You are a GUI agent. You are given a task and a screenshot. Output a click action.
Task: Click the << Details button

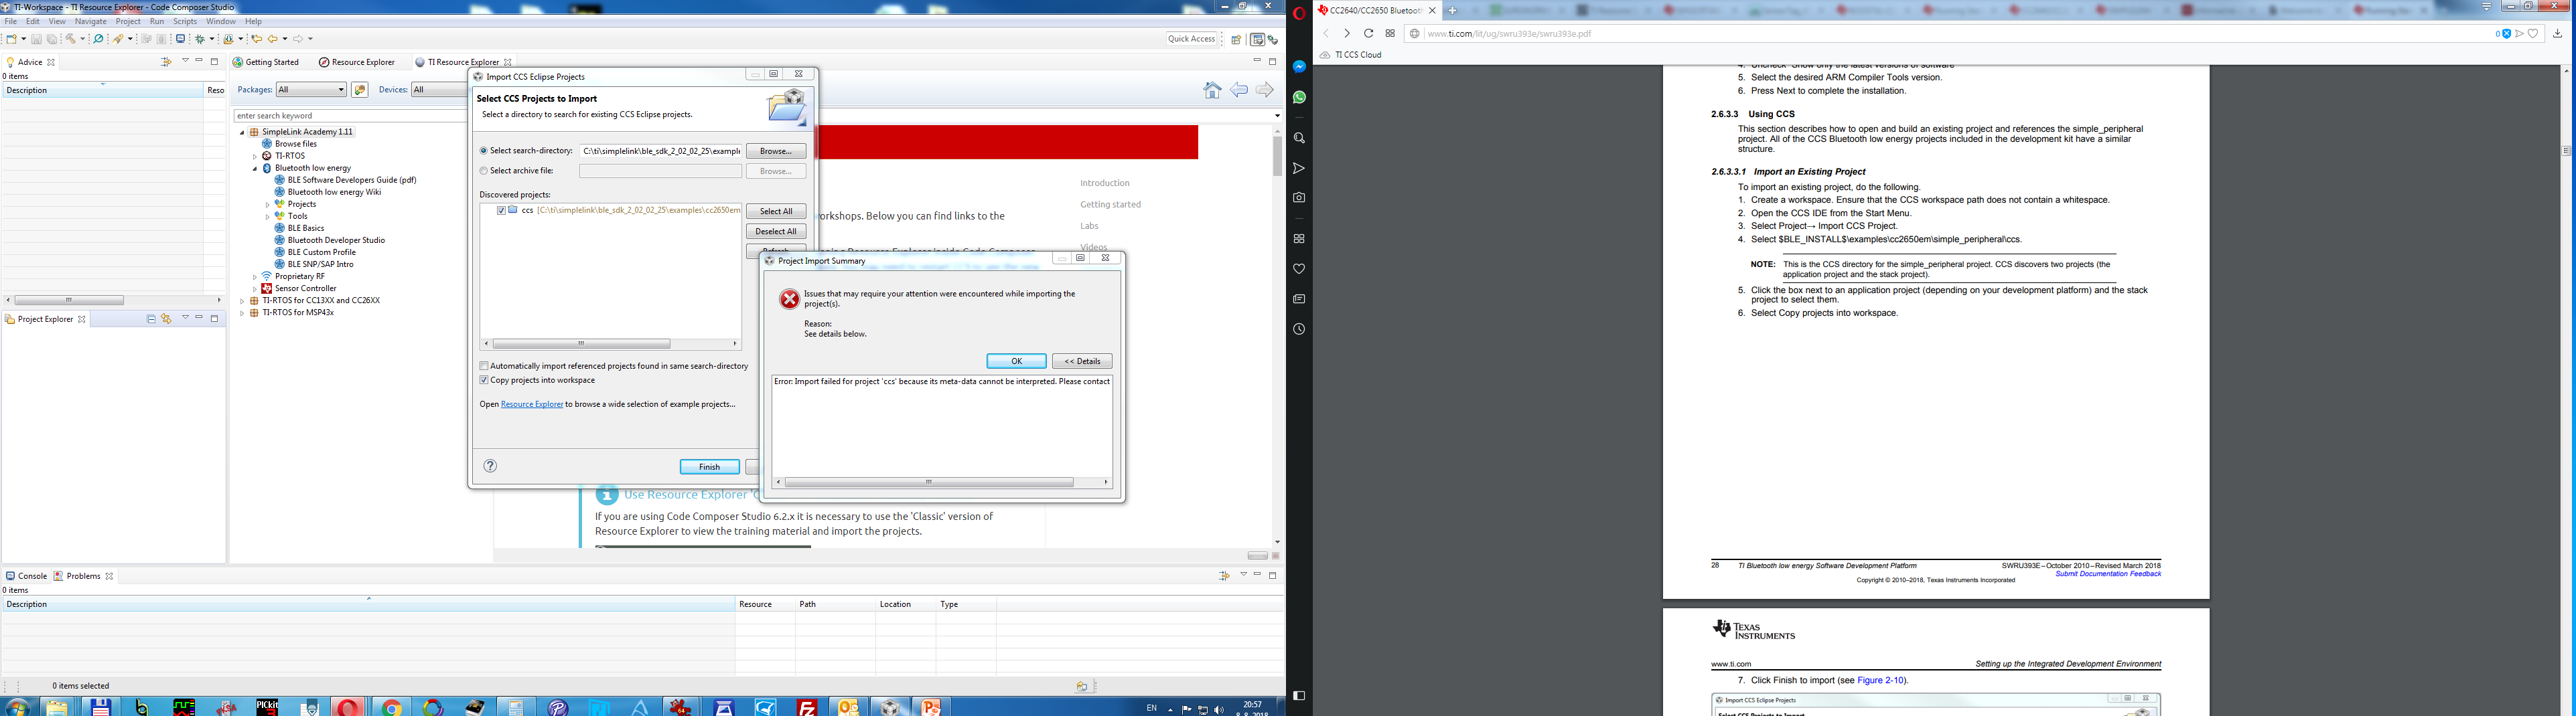pos(1082,361)
